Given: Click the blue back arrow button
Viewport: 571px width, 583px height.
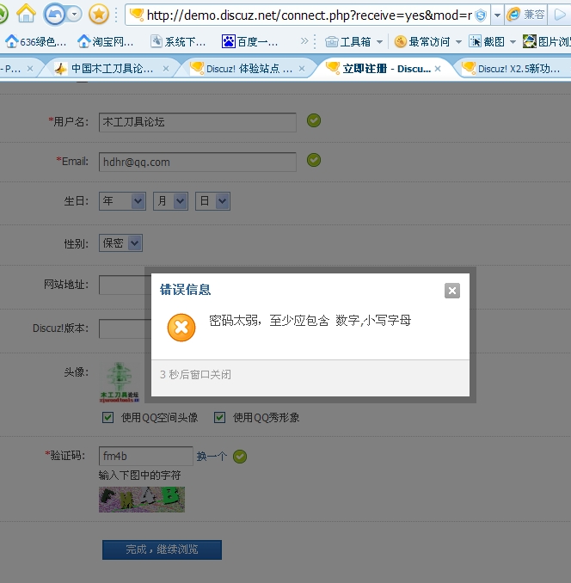Looking at the screenshot, I should (55, 15).
